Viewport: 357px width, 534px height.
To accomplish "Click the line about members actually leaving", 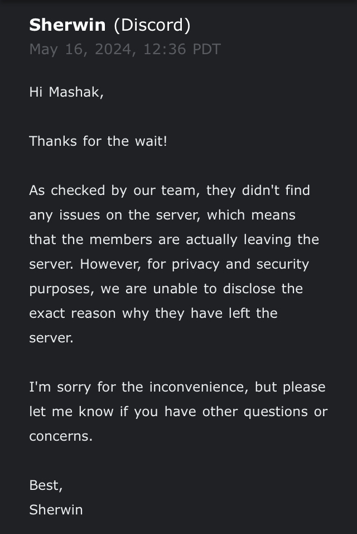I will click(x=174, y=240).
